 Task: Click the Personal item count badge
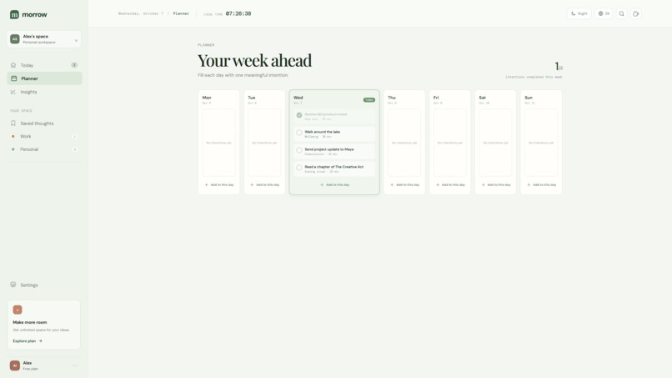[x=74, y=149]
